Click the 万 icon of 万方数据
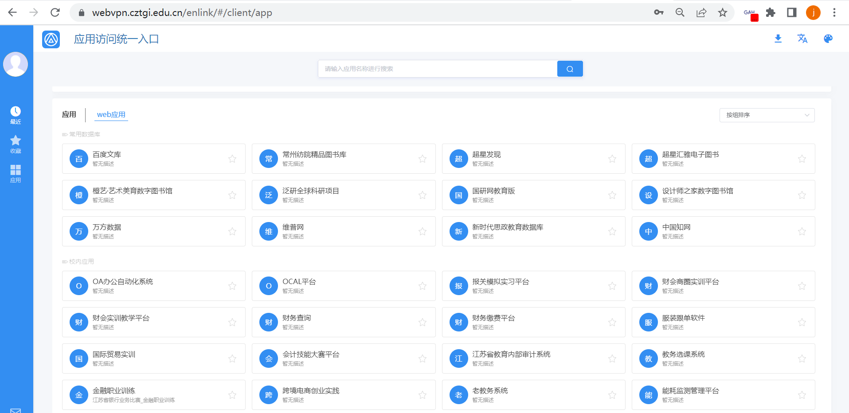 point(79,231)
